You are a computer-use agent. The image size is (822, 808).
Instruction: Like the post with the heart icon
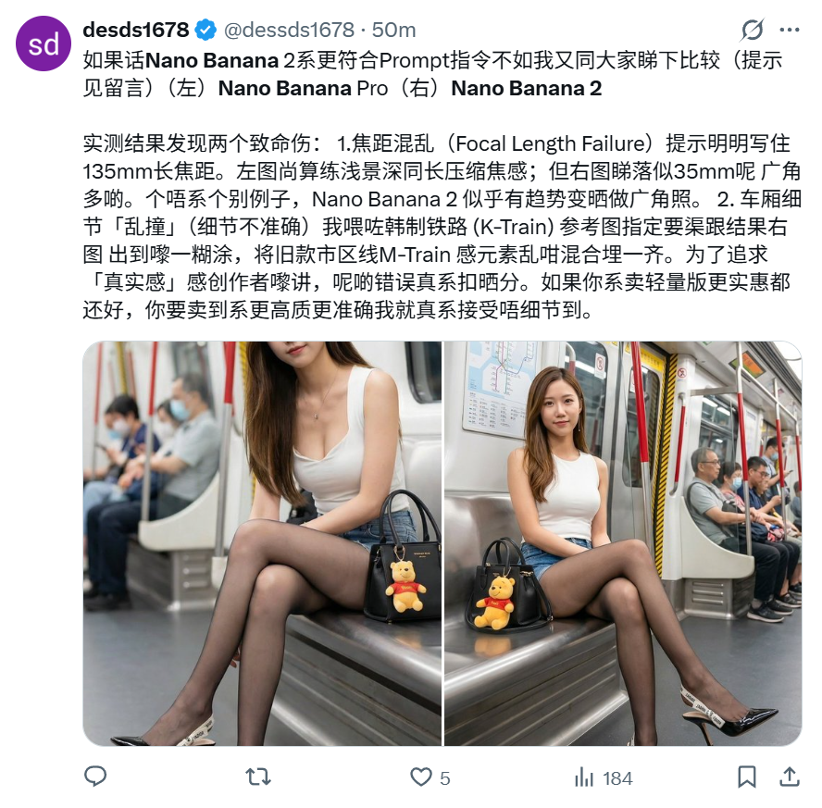421,777
